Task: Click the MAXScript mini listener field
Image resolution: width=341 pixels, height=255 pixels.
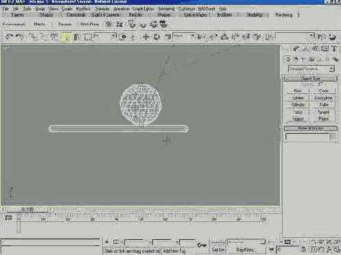Action: [50, 243]
